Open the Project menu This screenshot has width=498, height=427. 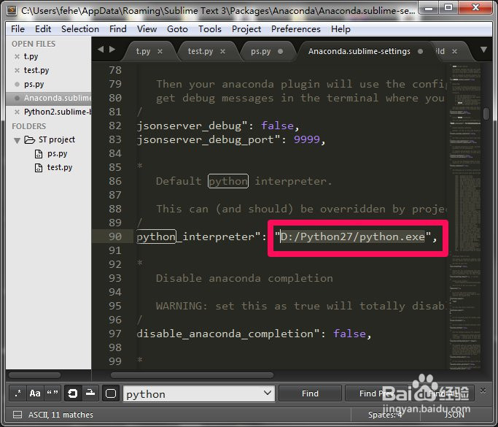pyautogui.click(x=246, y=29)
